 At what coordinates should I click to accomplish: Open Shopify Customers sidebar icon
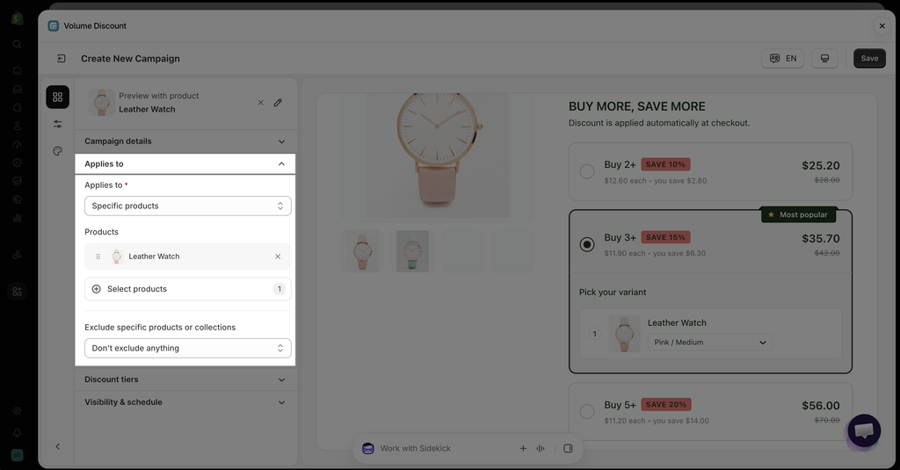click(x=18, y=126)
